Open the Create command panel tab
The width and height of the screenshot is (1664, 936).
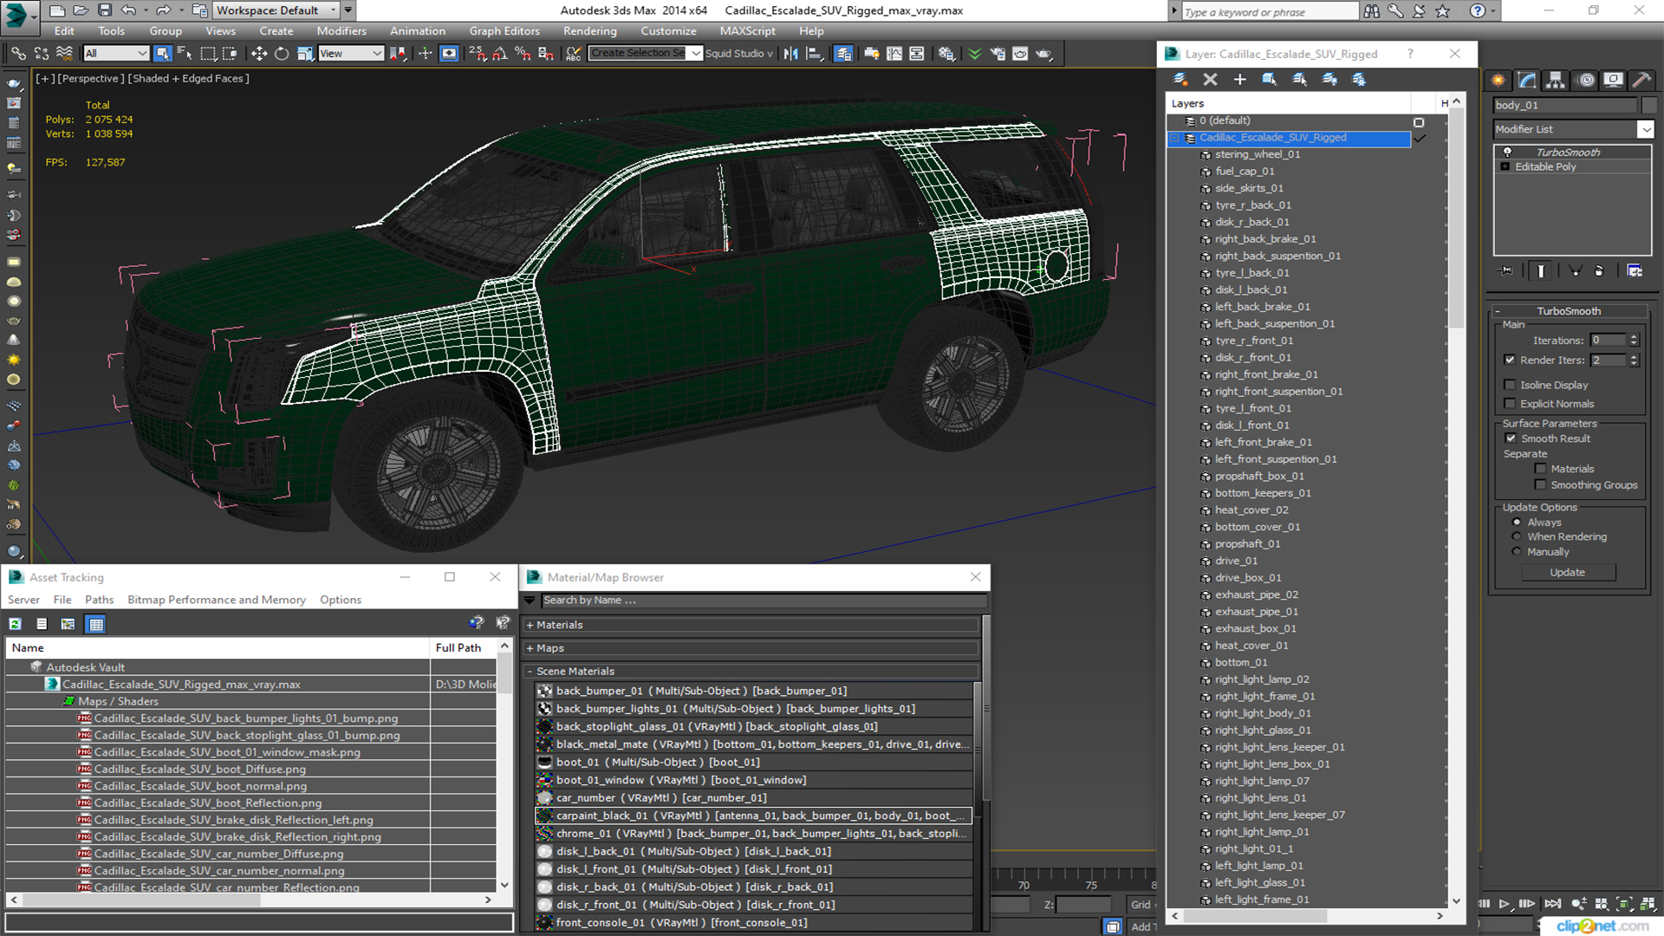(1498, 81)
